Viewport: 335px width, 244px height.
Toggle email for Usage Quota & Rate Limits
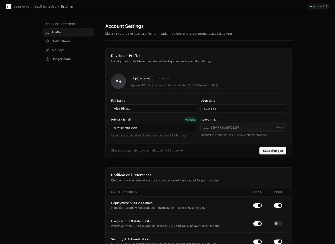[x=257, y=224]
